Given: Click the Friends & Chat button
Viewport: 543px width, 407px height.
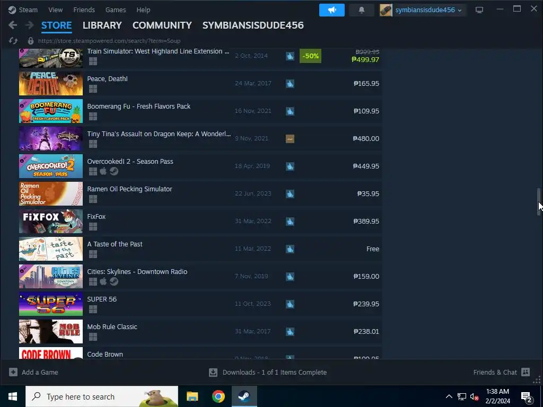Looking at the screenshot, I should 502,372.
